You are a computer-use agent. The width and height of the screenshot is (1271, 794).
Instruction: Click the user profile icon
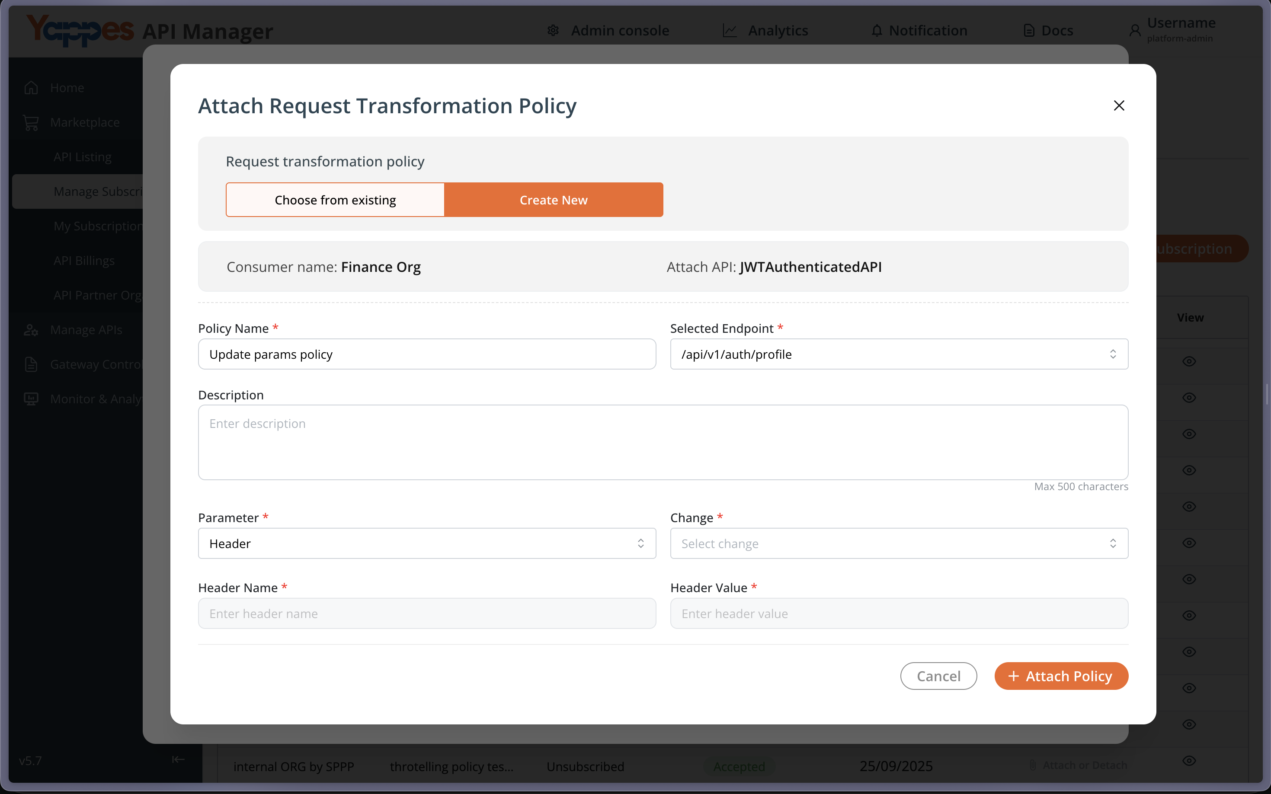[1135, 30]
